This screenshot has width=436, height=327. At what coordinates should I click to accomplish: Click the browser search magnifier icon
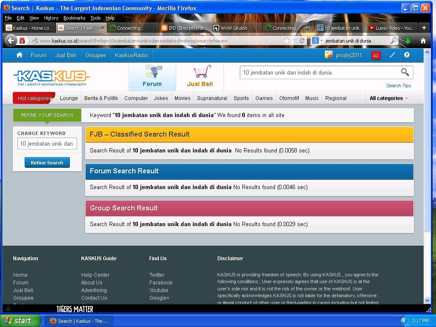[394, 40]
